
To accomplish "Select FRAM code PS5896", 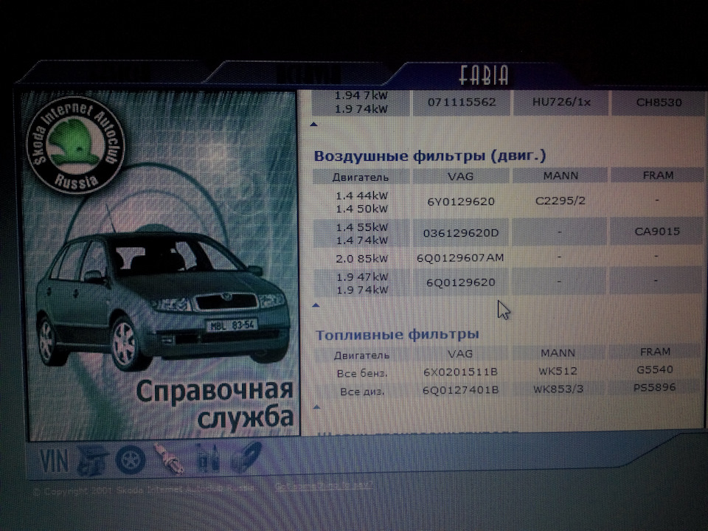I will pos(654,387).
